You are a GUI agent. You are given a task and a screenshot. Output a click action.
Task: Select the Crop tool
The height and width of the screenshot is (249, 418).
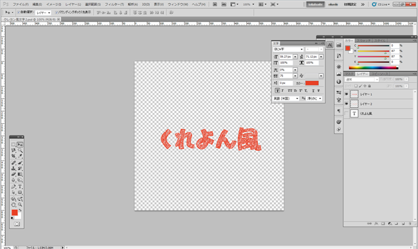14,156
